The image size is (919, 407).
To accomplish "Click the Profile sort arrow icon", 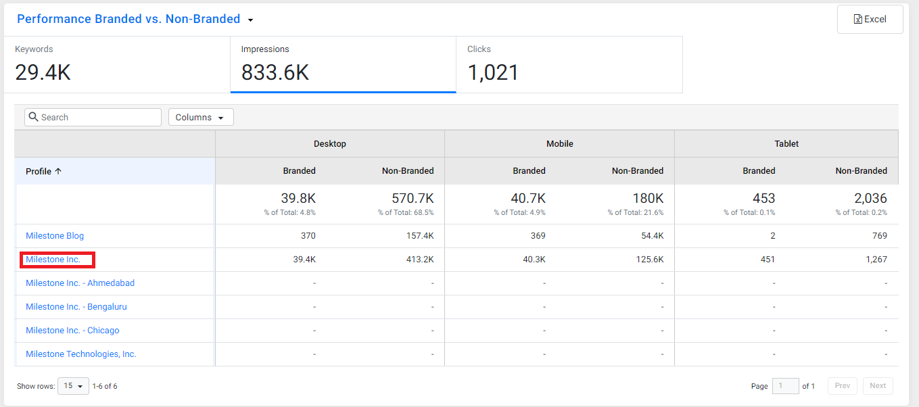I will tap(58, 171).
